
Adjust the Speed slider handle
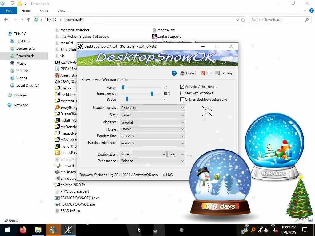point(127,99)
